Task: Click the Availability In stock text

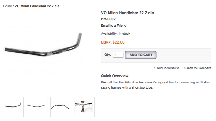Action: [x=115, y=34]
